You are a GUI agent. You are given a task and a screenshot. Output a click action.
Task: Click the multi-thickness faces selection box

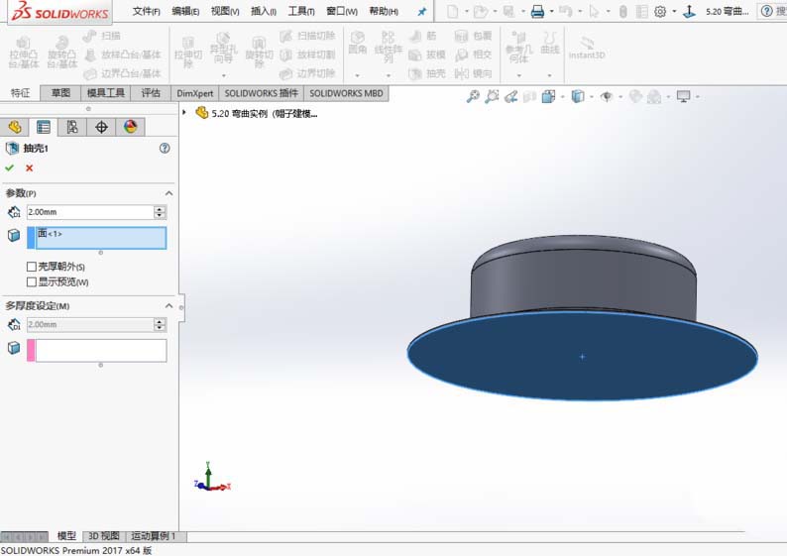[x=101, y=350]
